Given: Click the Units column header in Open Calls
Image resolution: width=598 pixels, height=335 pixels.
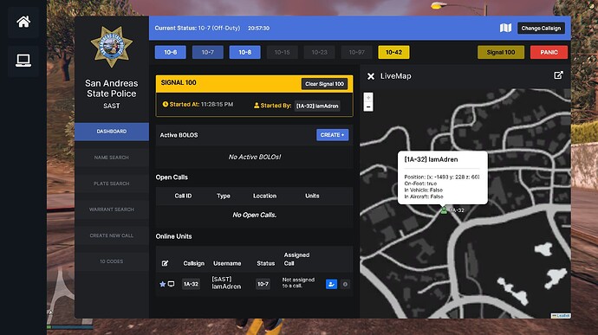Looking at the screenshot, I should pos(312,196).
